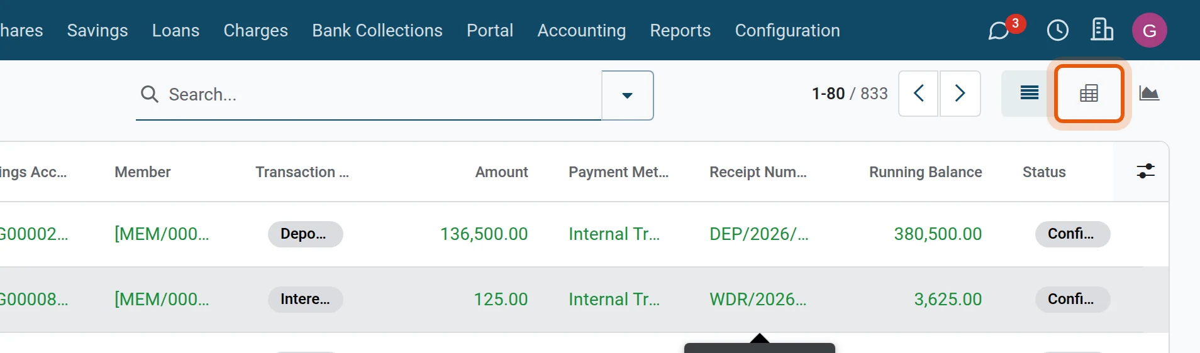Open the Charges menu
The image size is (1200, 353).
[x=255, y=30]
